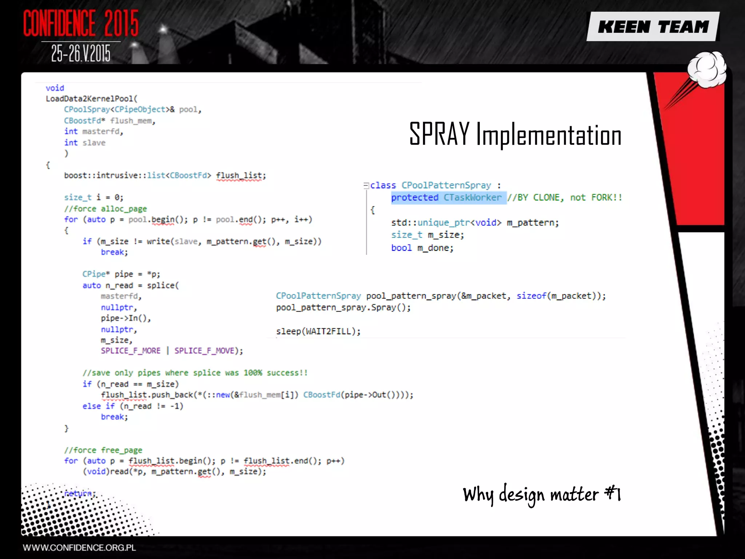Click 'pipe->In(),' argument line

coord(126,318)
